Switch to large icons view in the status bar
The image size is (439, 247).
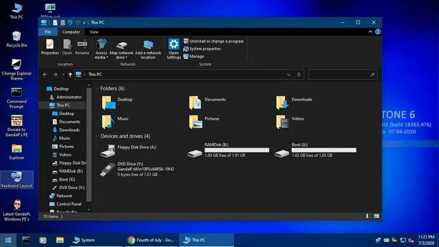pos(377,216)
